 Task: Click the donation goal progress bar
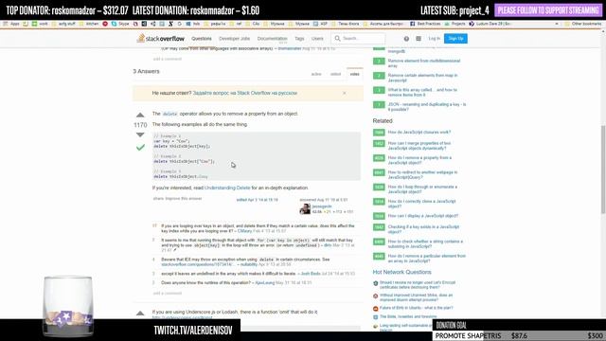point(518,335)
